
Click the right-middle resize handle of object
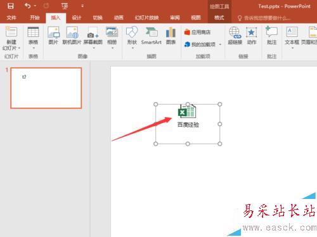[220, 124]
